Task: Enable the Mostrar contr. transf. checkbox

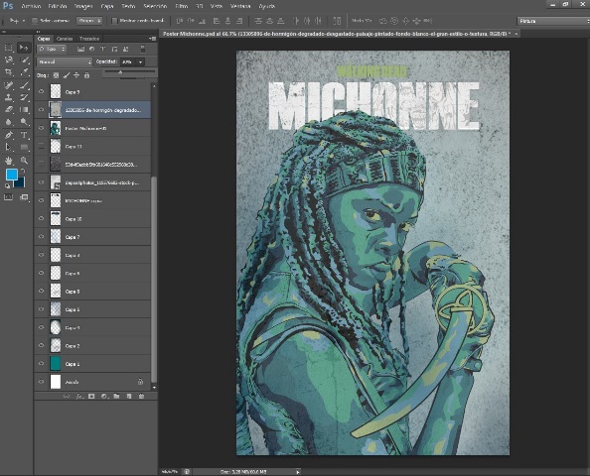Action: [x=115, y=21]
